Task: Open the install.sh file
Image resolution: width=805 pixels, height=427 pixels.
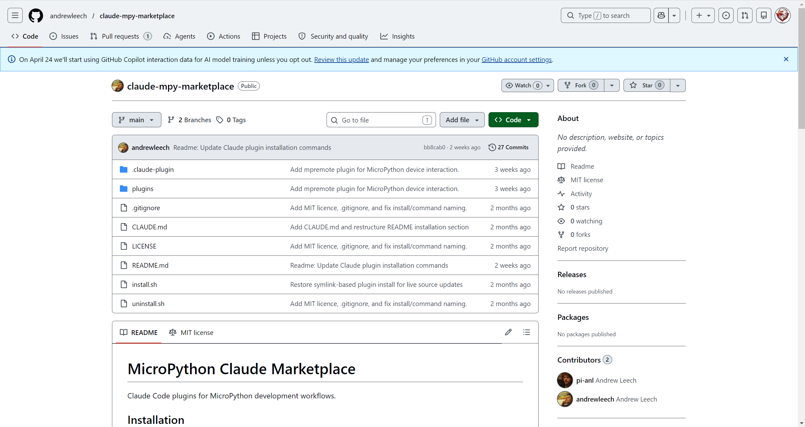Action: tap(144, 285)
